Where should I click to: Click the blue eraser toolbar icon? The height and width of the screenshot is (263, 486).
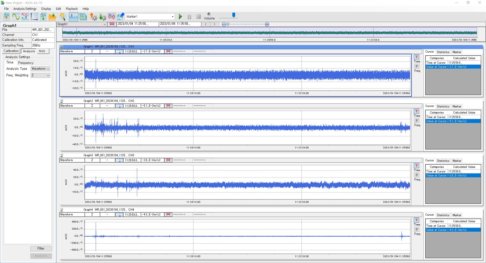tap(120, 17)
